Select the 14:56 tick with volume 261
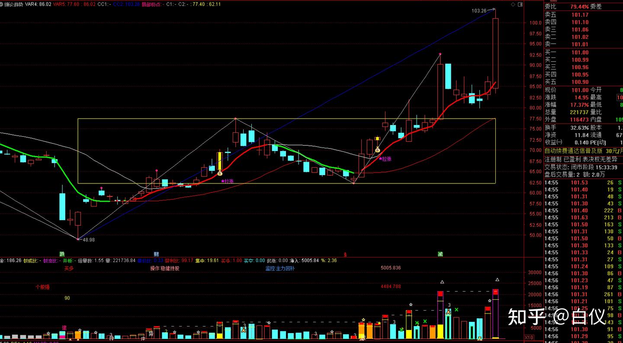Image resolution: width=623 pixels, height=343 pixels. pyautogui.click(x=583, y=295)
